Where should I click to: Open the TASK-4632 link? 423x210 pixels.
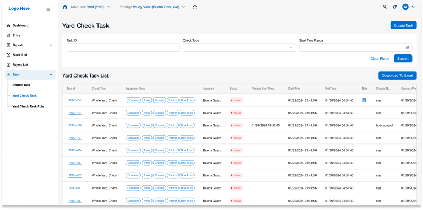coord(75,175)
